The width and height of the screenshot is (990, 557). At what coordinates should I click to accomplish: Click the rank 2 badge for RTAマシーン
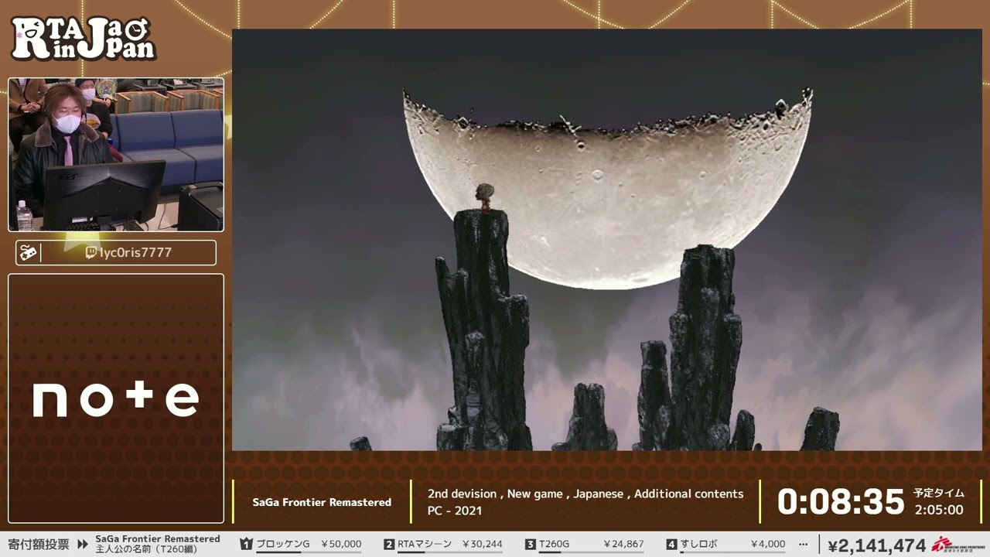tap(389, 545)
